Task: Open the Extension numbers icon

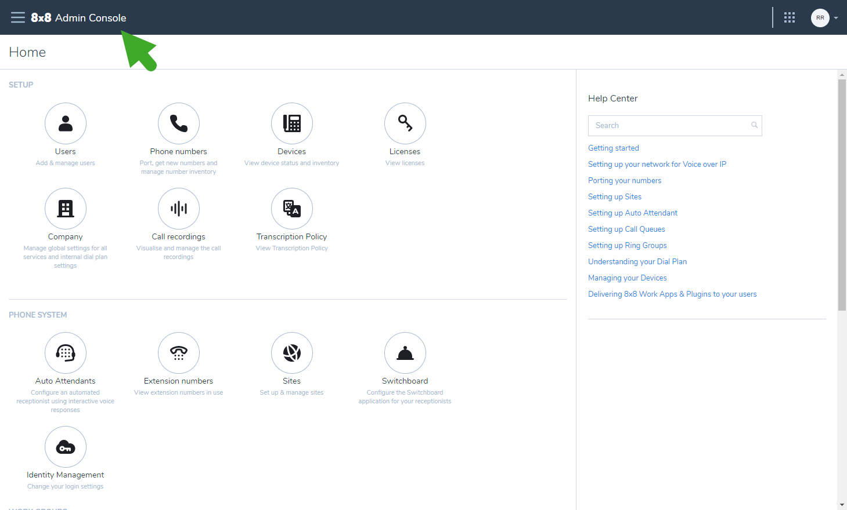Action: tap(179, 353)
